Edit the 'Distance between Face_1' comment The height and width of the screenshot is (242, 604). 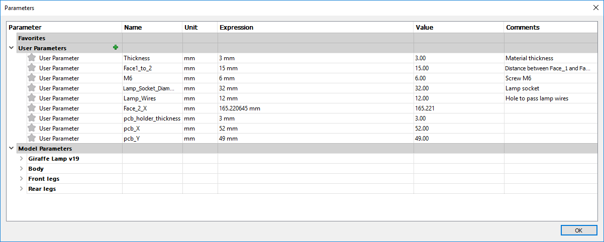(x=550, y=68)
